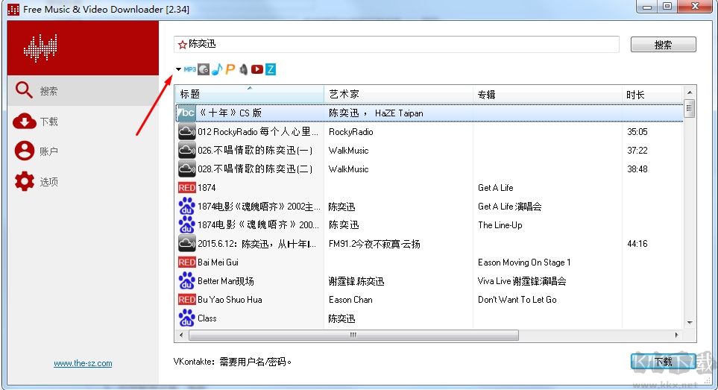Expand the source list dropdown arrow

178,69
